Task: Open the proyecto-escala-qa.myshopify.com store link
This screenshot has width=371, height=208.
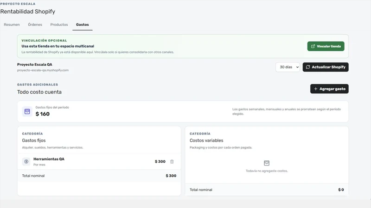Action: click(x=43, y=70)
